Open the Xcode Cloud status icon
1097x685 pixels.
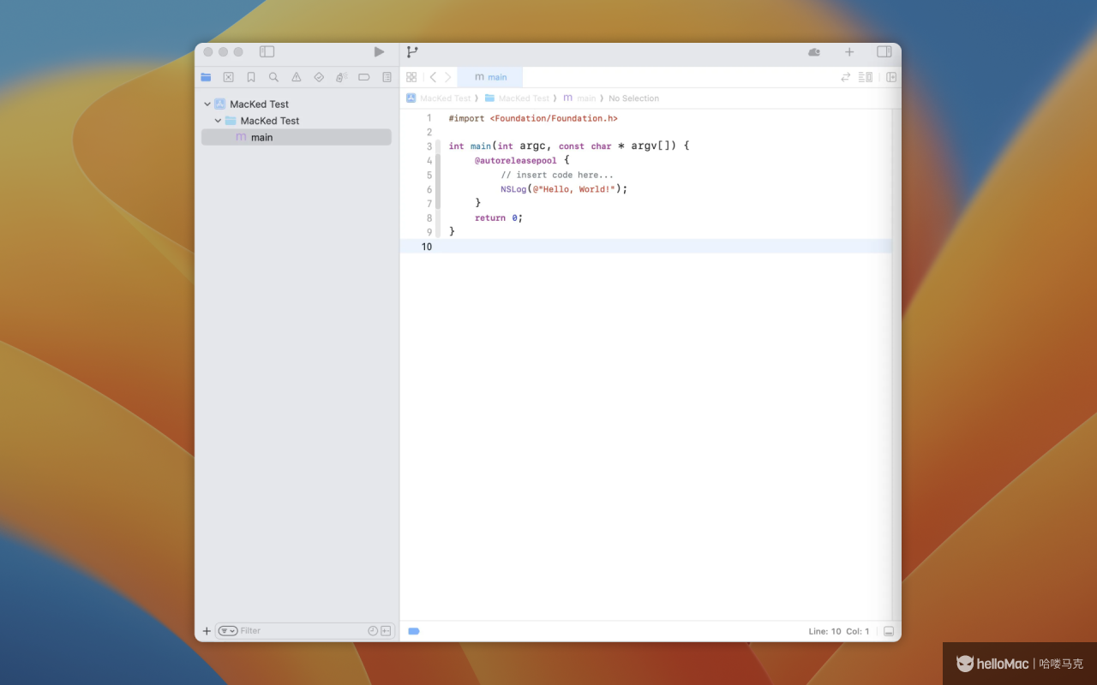point(814,52)
